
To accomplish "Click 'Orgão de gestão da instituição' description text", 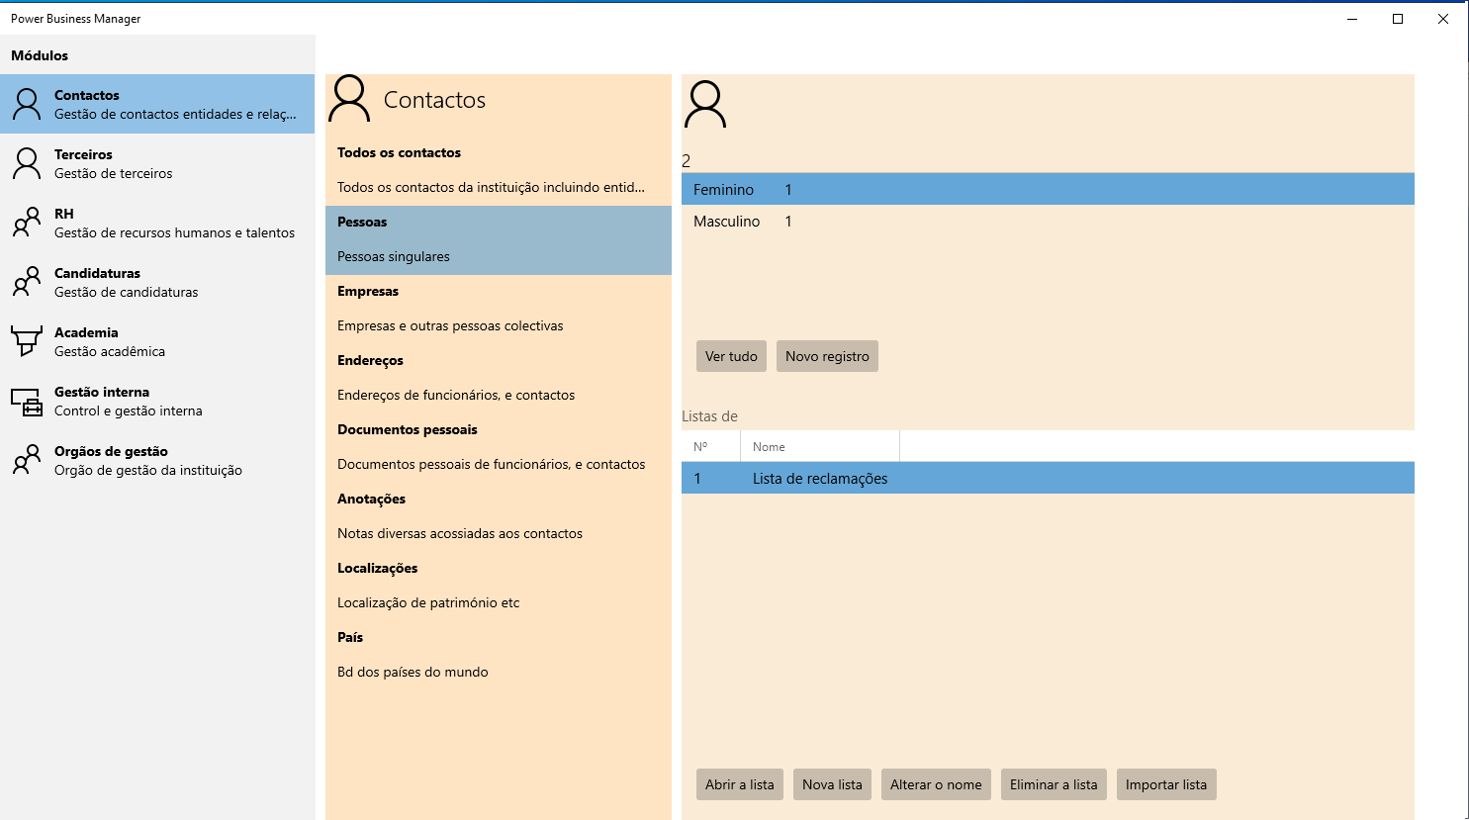I will click(148, 470).
